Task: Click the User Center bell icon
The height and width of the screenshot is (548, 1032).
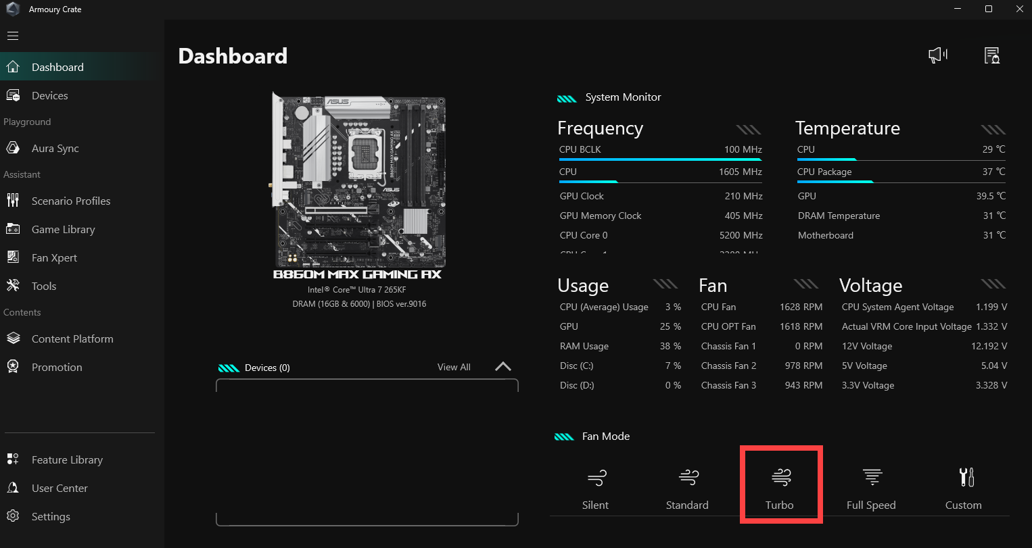Action: pos(13,488)
